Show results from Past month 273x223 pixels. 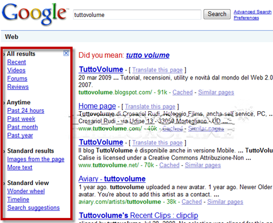click(x=23, y=127)
